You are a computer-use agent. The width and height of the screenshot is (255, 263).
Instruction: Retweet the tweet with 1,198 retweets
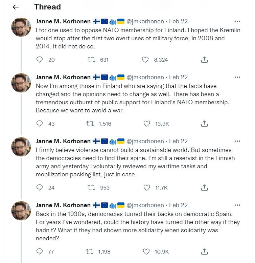pos(91,251)
